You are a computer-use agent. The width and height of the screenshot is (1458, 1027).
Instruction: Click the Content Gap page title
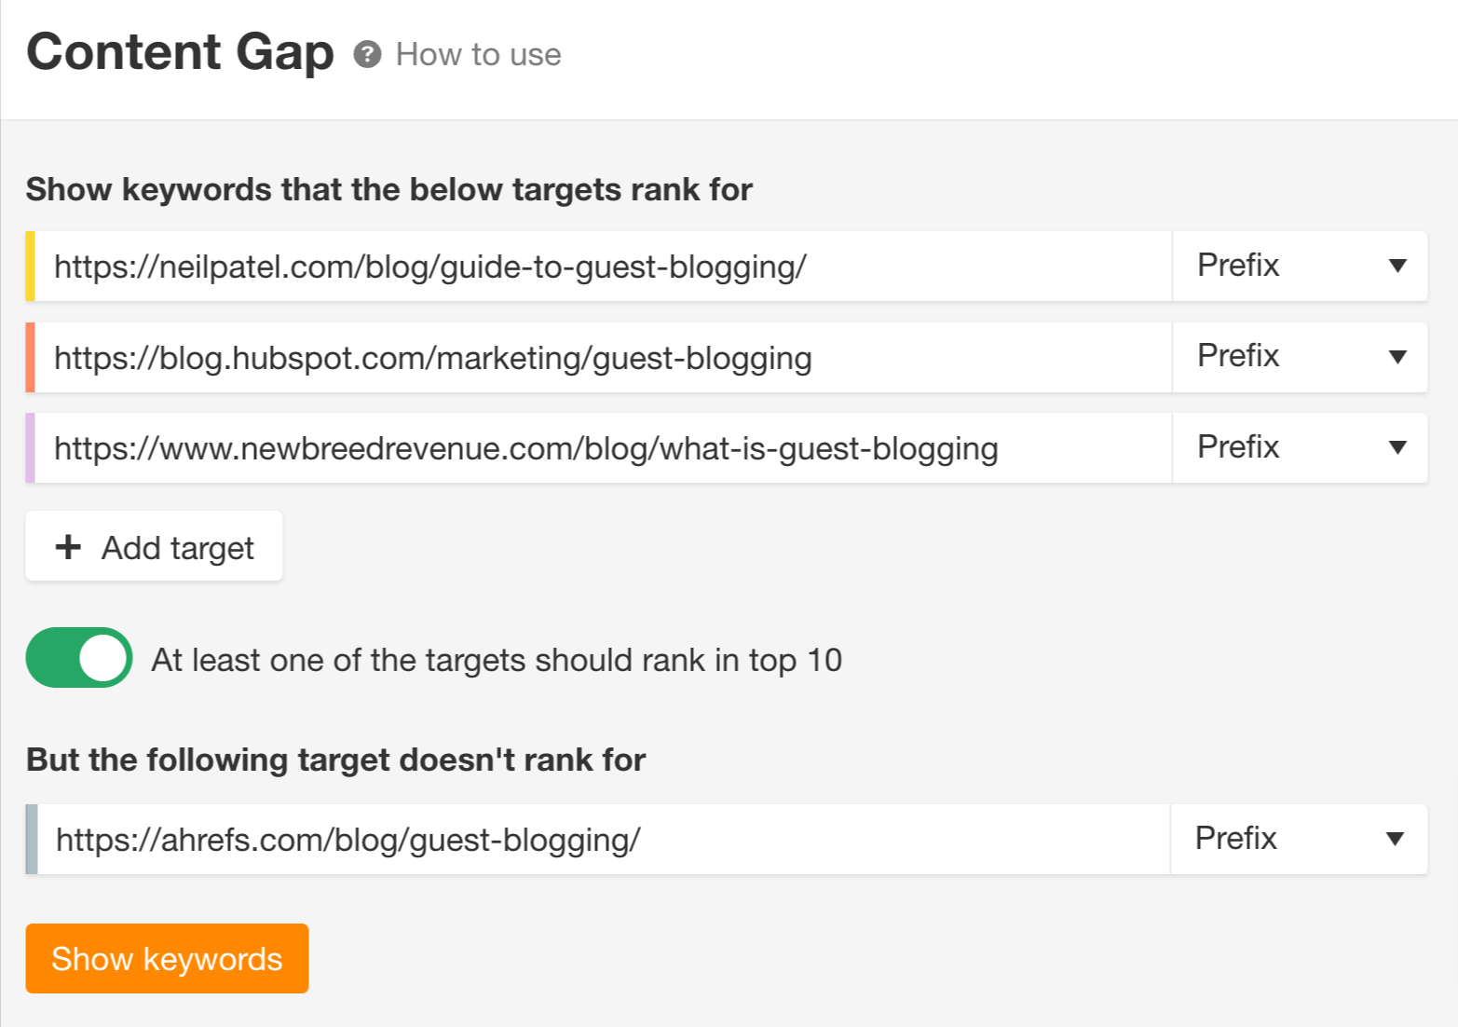(180, 52)
